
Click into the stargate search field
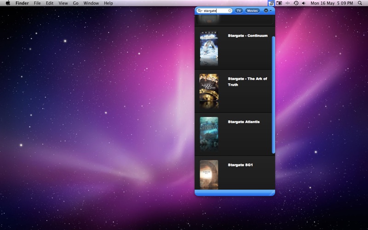pos(215,11)
